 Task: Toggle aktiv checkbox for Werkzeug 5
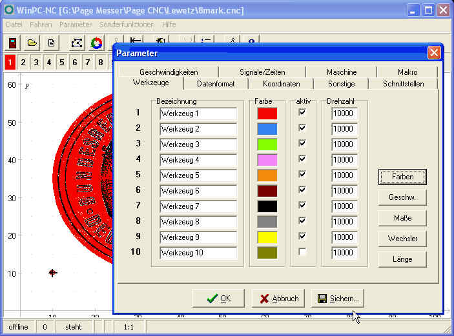tap(302, 175)
